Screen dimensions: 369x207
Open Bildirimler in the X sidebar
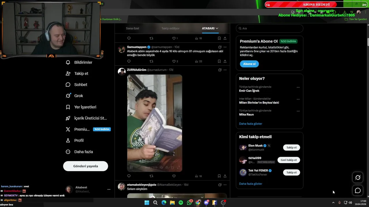pos(79,62)
